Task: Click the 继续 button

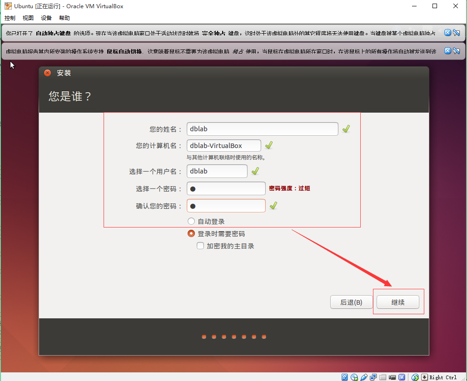Action: [x=398, y=302]
